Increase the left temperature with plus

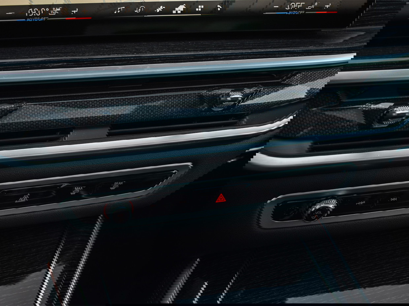[x=75, y=12]
